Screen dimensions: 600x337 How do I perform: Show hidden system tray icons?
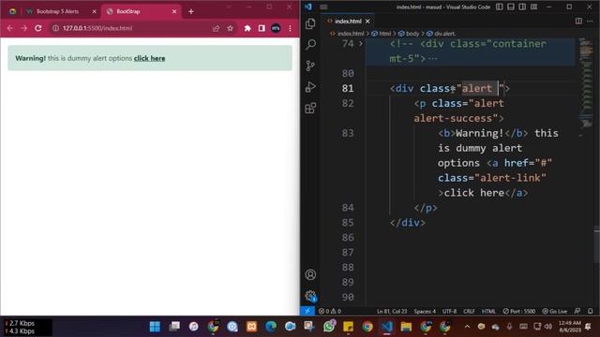[x=467, y=327]
